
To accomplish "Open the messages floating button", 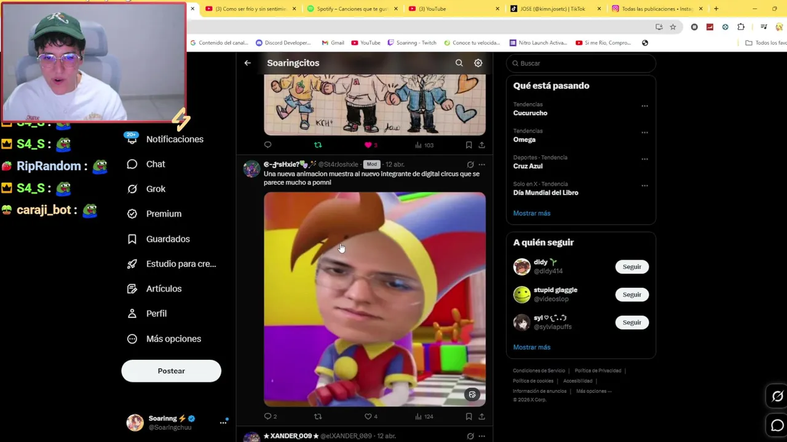I will (x=777, y=425).
